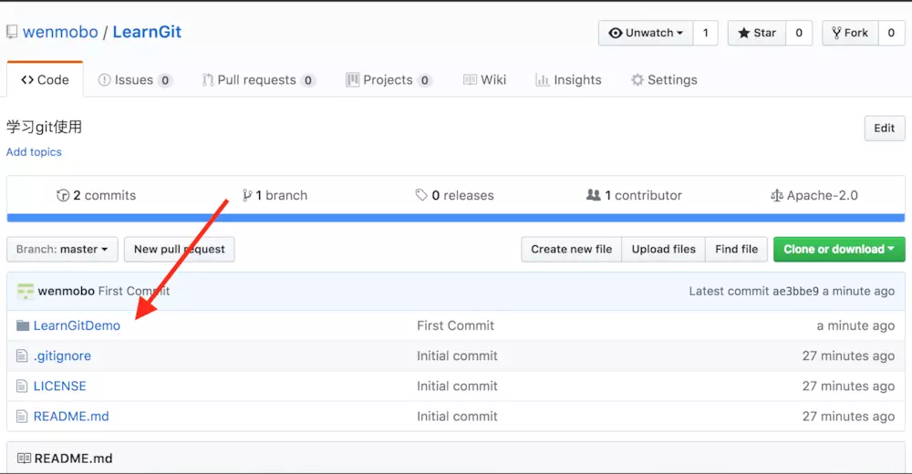Click the repository book icon beside wenmobo
Viewport: 912px width, 474px height.
pyautogui.click(x=12, y=32)
